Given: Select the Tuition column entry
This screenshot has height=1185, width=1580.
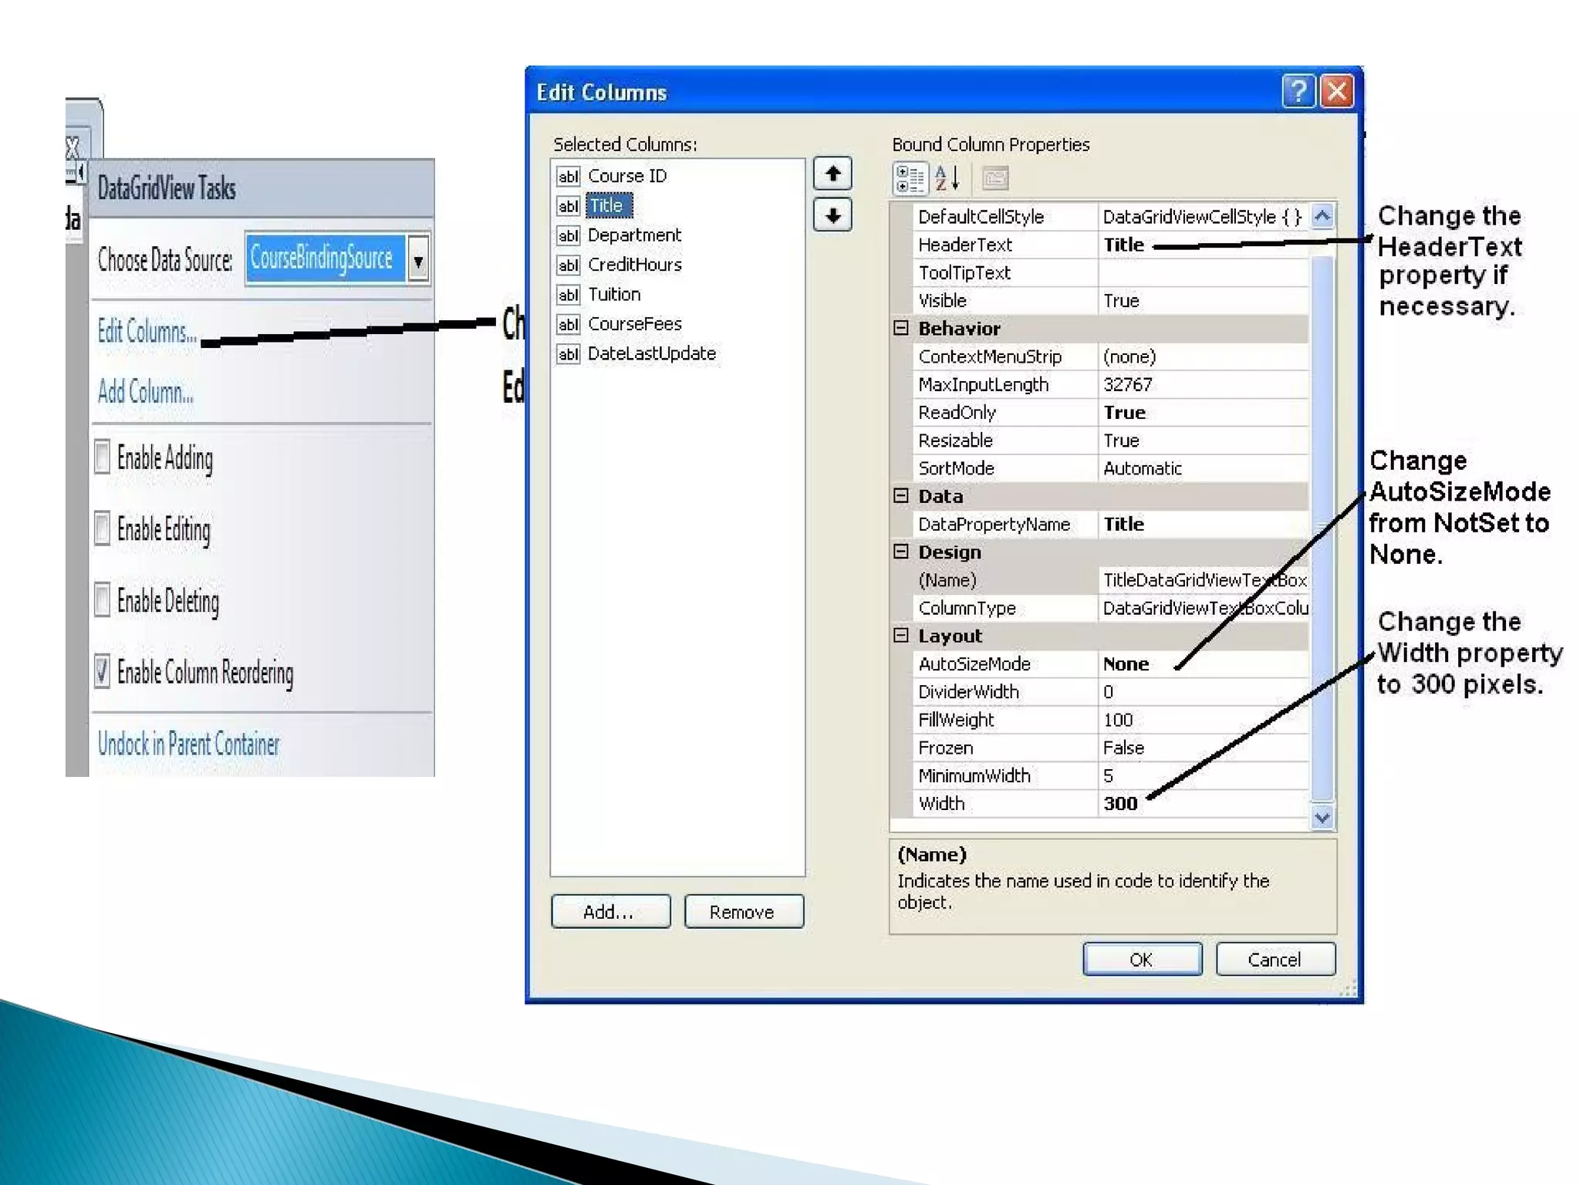Looking at the screenshot, I should (613, 294).
